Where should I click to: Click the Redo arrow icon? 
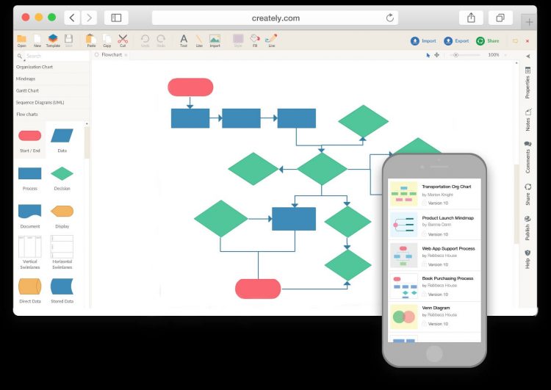click(x=161, y=40)
